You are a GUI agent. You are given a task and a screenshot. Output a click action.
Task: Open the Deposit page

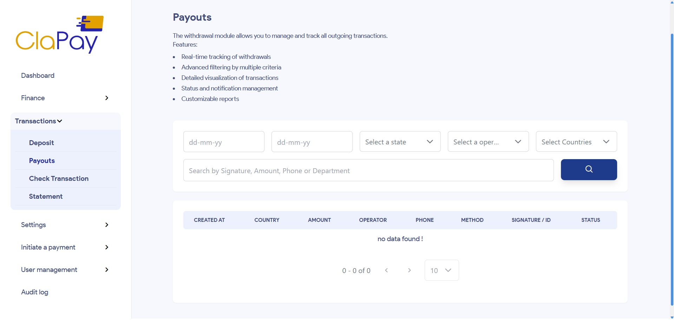point(41,143)
